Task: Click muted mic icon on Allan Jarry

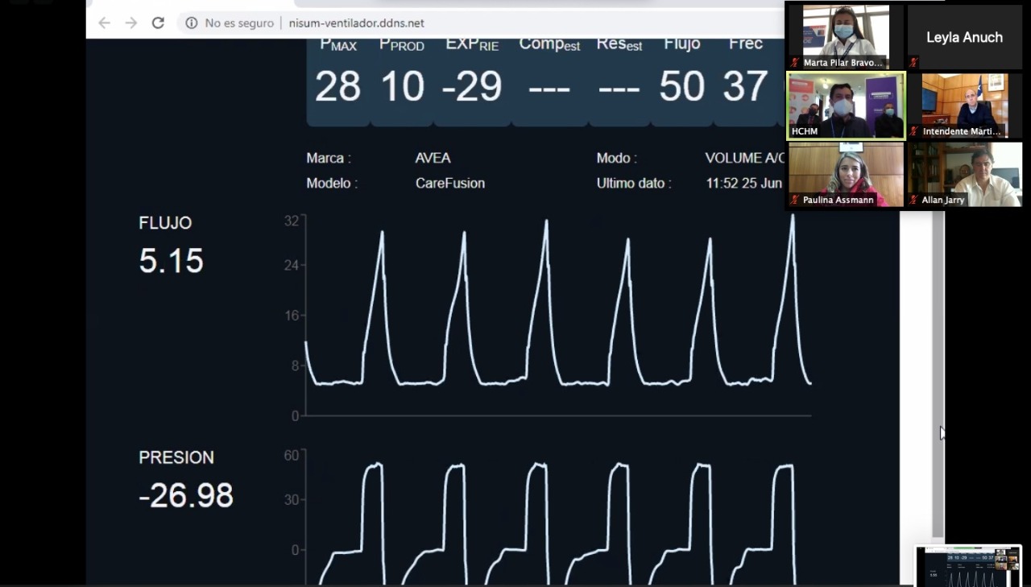Action: [x=914, y=200]
